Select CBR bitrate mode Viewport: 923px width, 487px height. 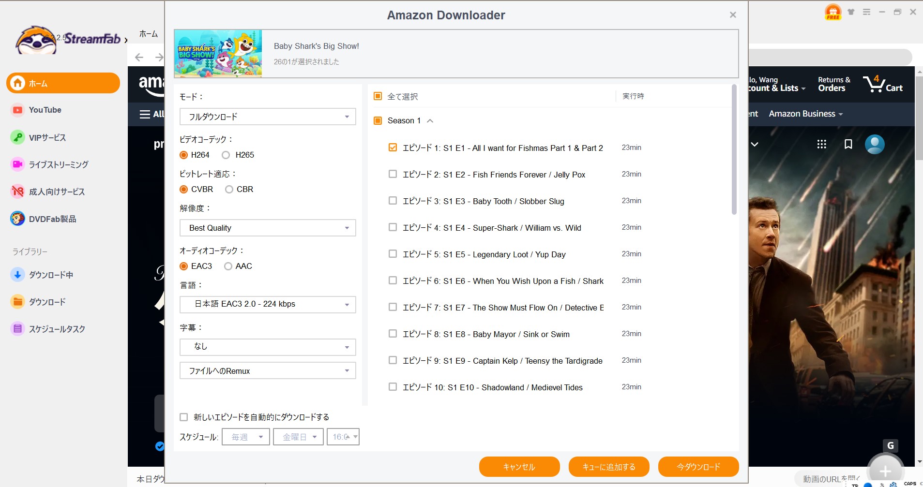(229, 189)
